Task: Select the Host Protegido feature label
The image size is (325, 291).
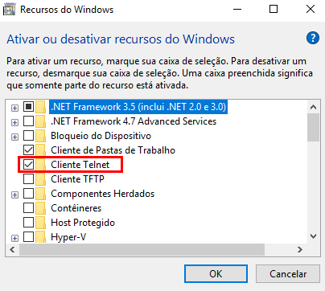Action: click(x=83, y=223)
